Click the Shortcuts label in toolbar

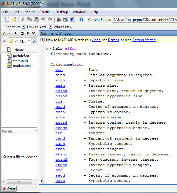click(13, 27)
